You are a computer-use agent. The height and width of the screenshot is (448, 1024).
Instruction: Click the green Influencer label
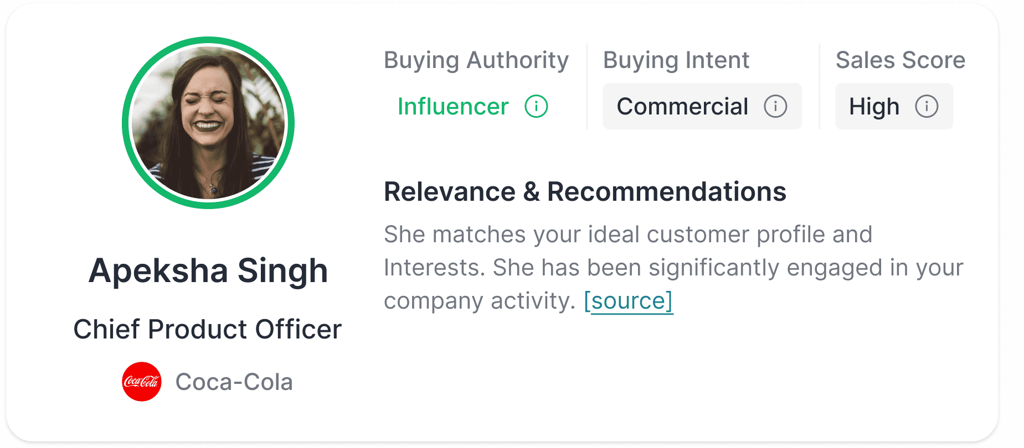(453, 106)
